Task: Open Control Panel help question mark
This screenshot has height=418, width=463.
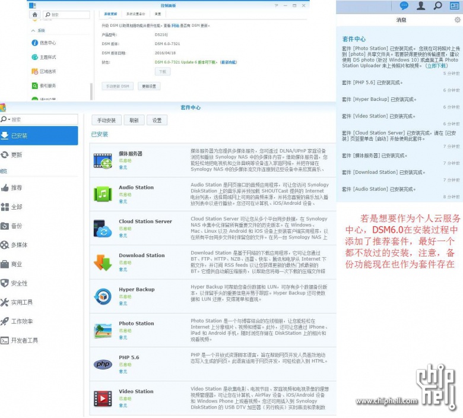Action: [276, 5]
